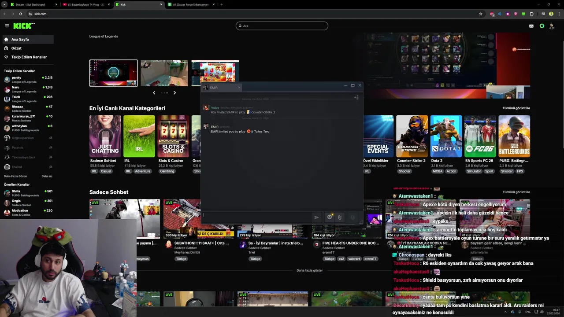Open followed channel withdylan
This screenshot has width=564, height=317.
[28, 128]
